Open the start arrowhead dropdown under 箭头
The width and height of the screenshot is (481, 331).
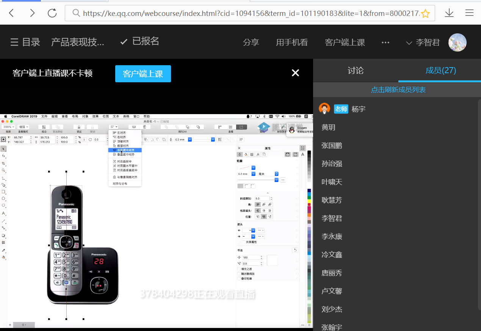[253, 230]
